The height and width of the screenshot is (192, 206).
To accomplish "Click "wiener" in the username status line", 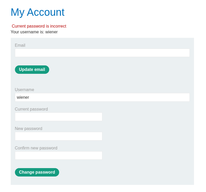I will (52, 32).
